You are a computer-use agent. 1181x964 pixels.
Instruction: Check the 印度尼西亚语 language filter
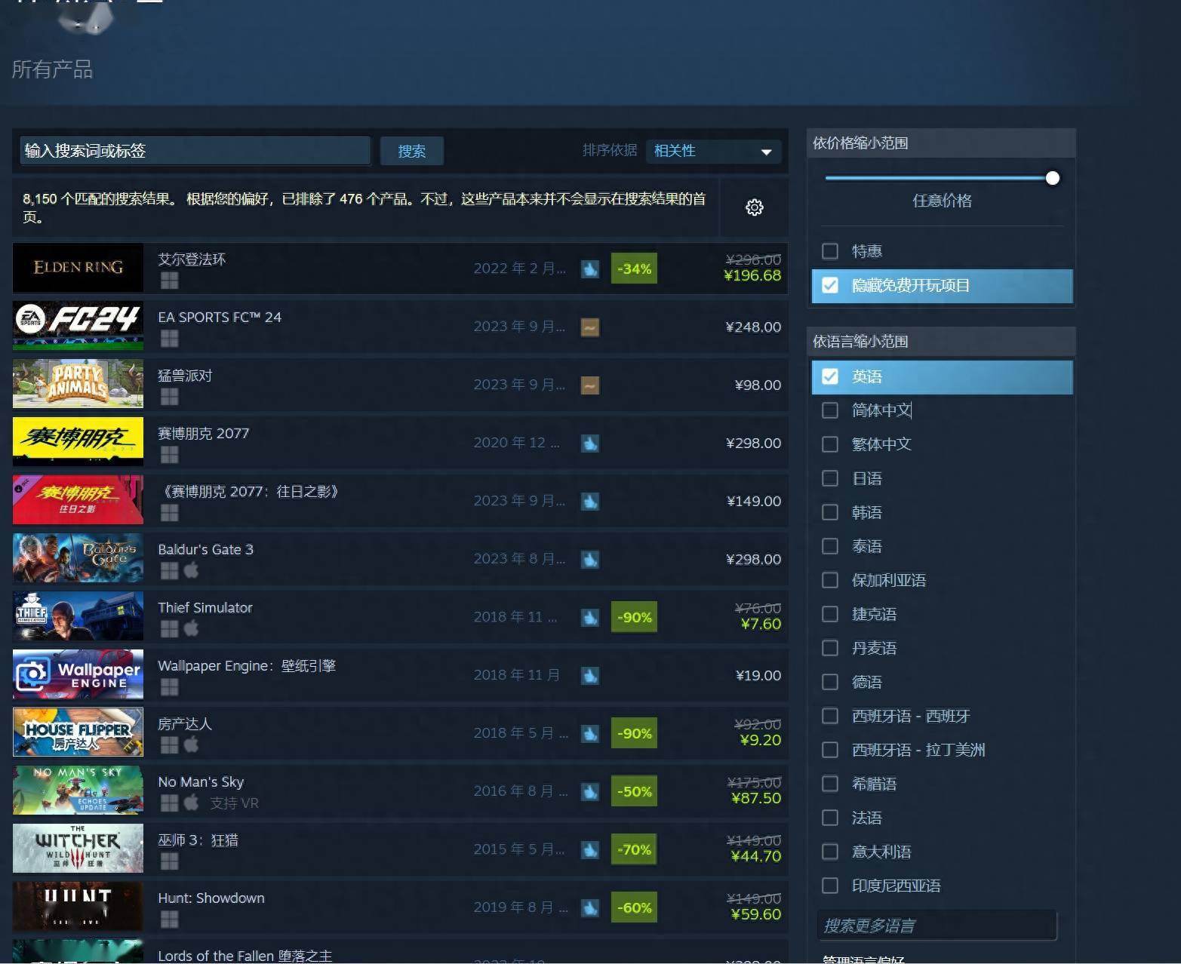pyautogui.click(x=830, y=886)
